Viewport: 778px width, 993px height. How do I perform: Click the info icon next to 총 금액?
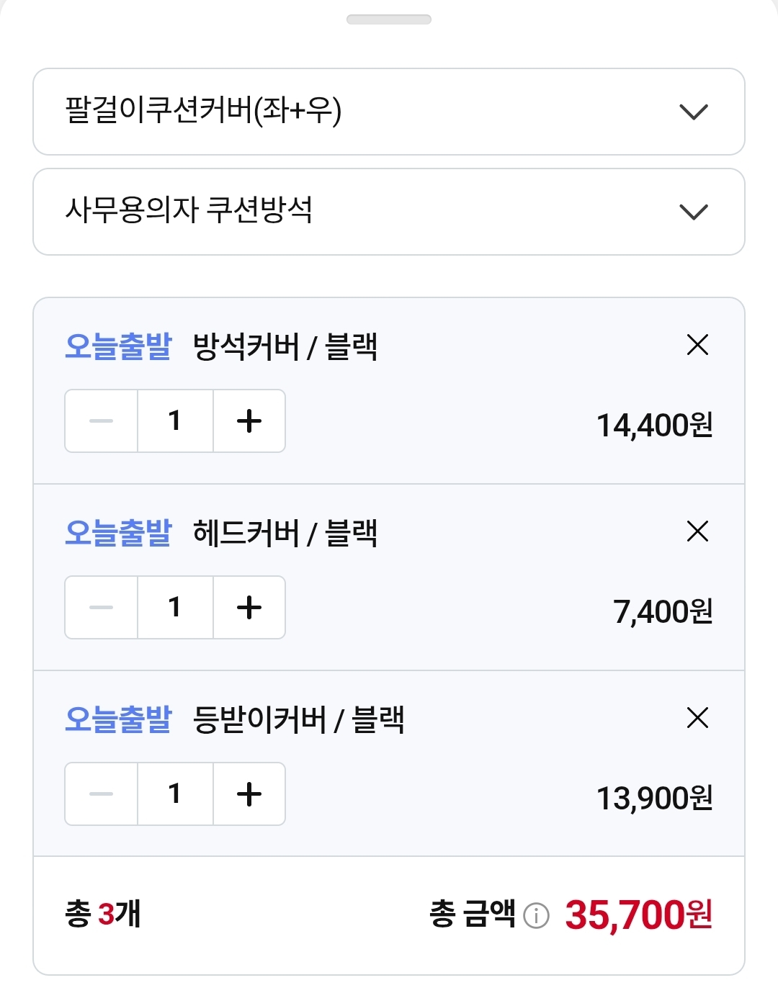(536, 916)
